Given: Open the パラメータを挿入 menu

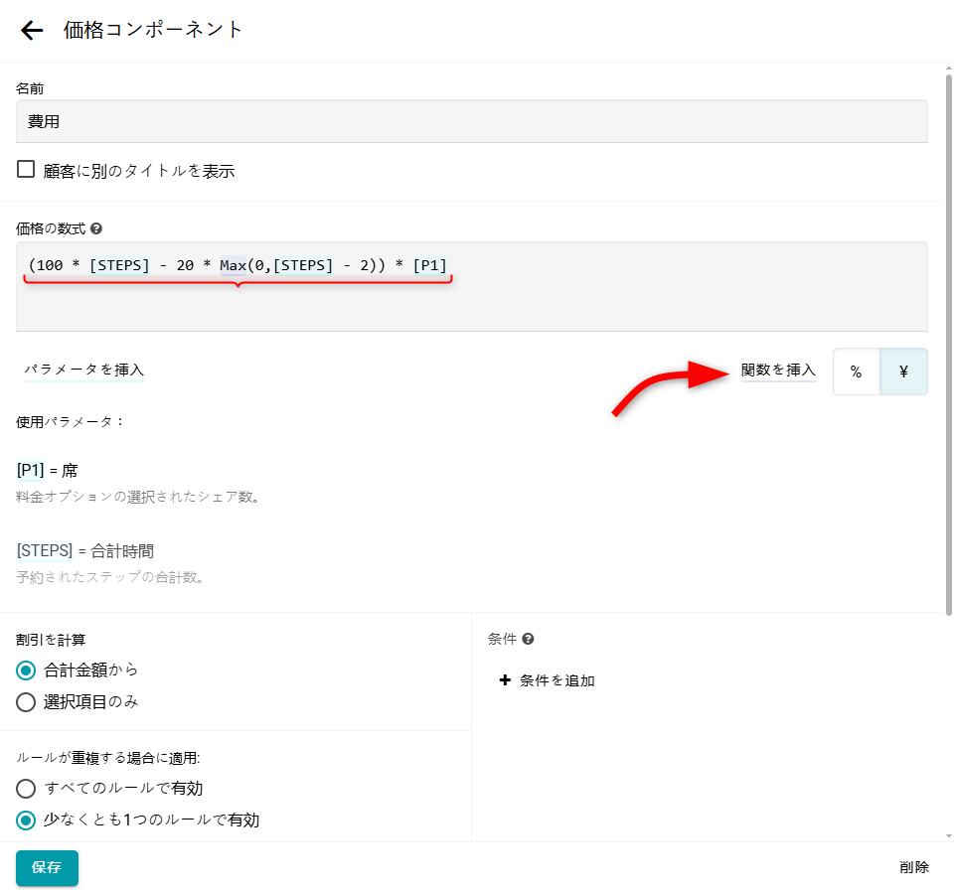Looking at the screenshot, I should pos(84,370).
